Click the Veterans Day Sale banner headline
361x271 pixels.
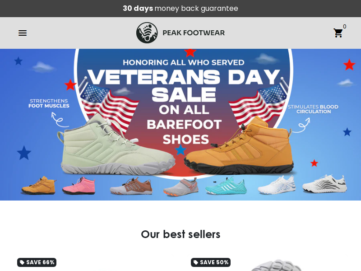point(184,85)
